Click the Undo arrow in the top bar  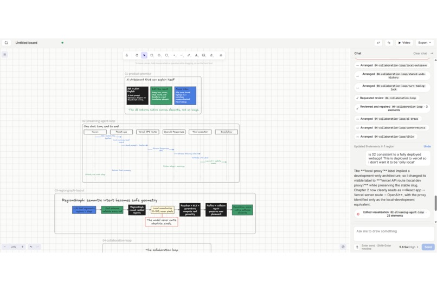[378, 43]
